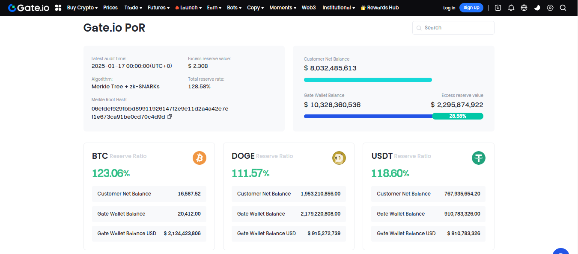The image size is (578, 254).
Task: Click the Gate.io logo
Action: (x=29, y=8)
